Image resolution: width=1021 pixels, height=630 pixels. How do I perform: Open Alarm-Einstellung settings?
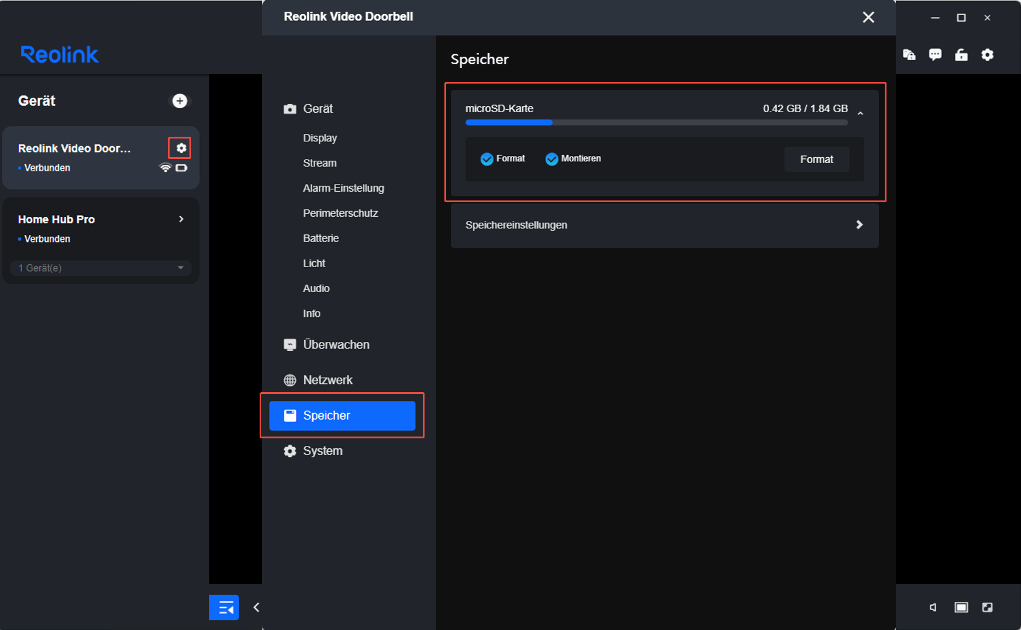click(x=344, y=188)
